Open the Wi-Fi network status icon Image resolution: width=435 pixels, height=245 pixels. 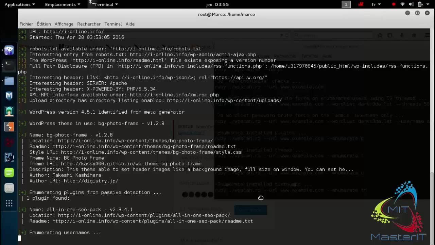[403, 4]
